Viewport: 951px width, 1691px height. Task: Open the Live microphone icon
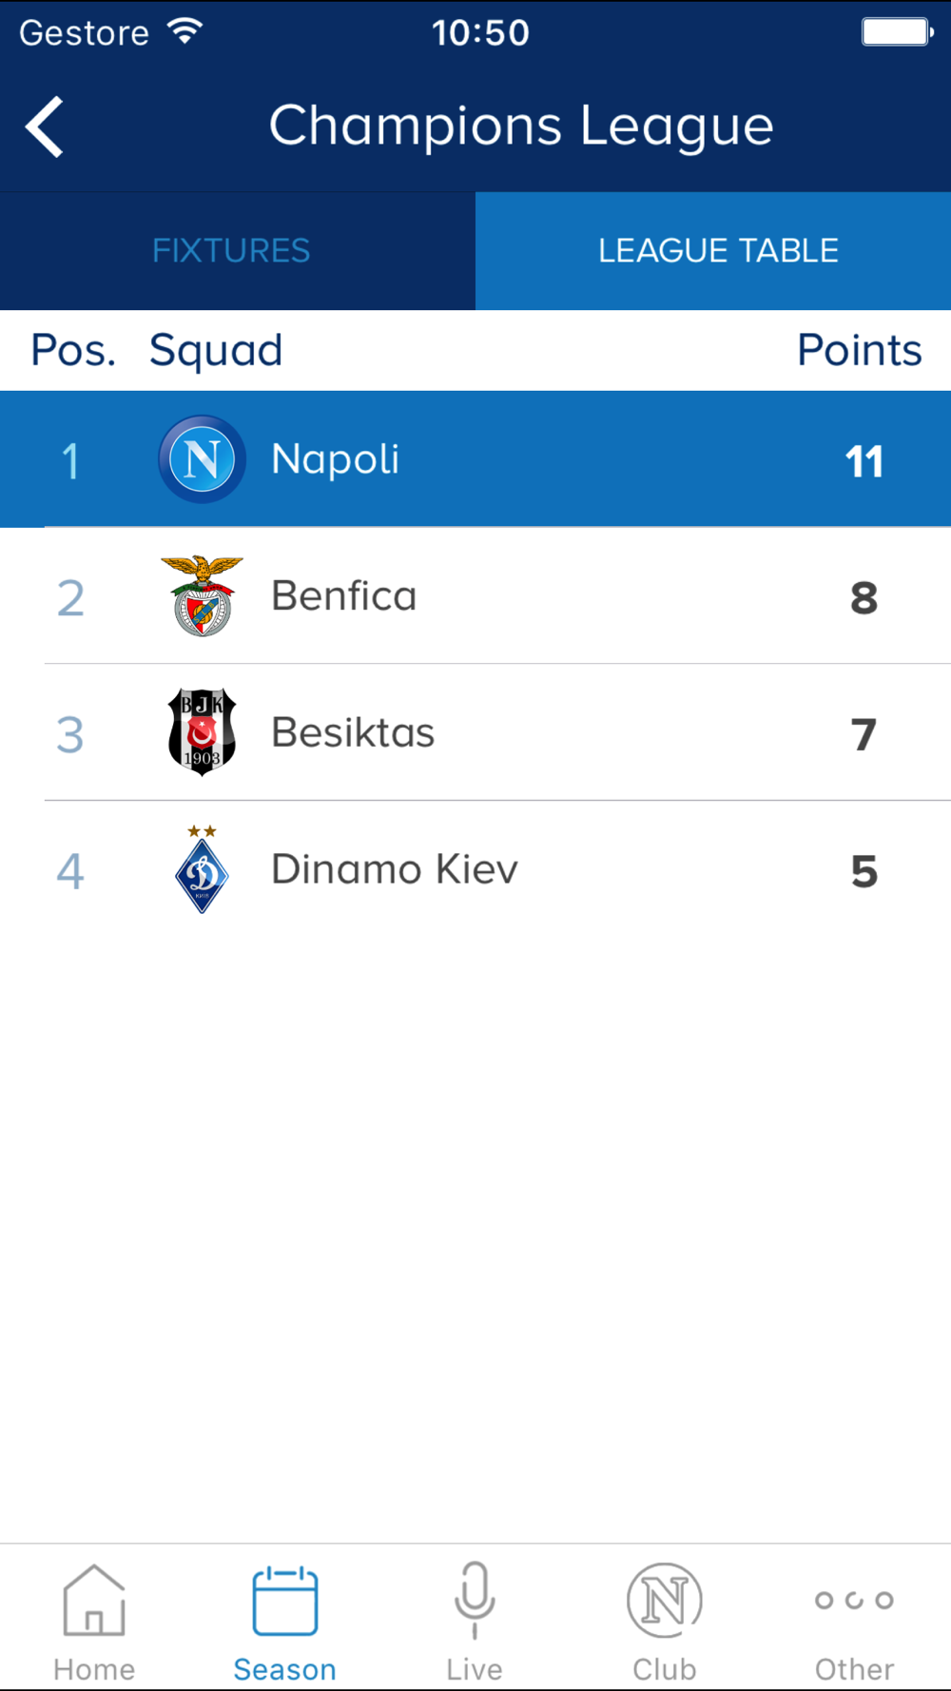(475, 1600)
